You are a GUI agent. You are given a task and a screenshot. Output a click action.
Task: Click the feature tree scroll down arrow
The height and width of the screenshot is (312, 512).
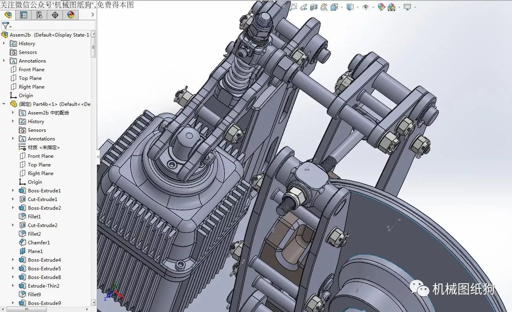pos(94,303)
